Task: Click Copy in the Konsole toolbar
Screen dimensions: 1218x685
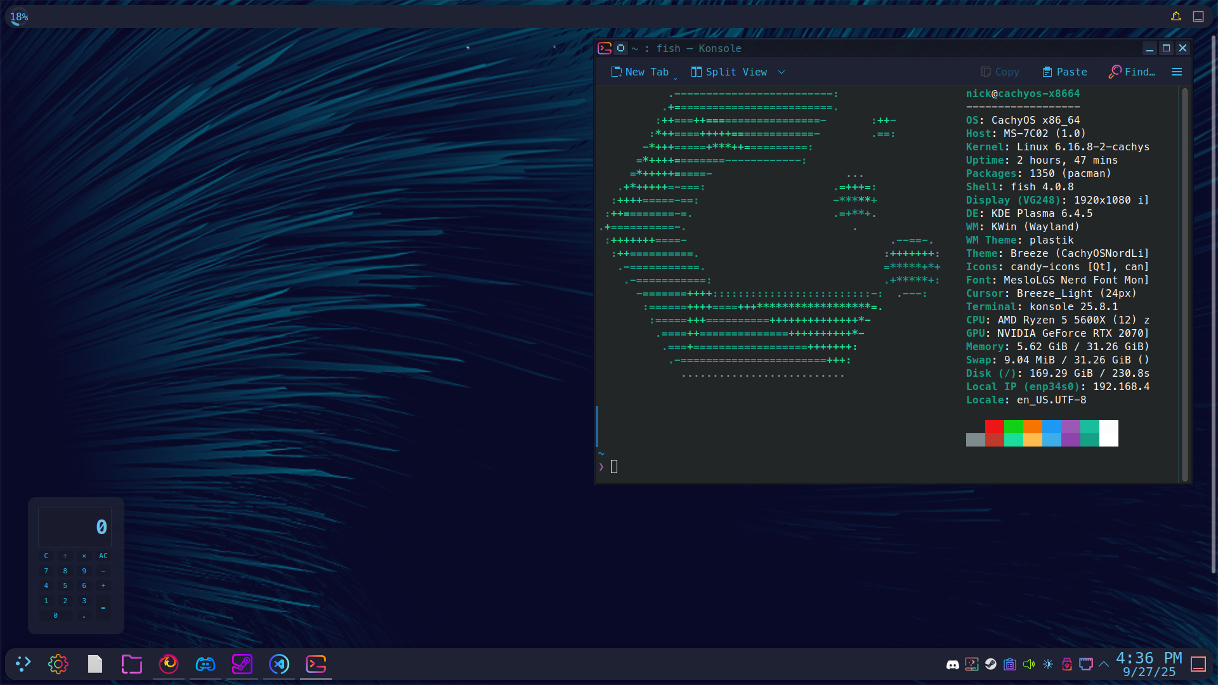Action: [x=1000, y=72]
